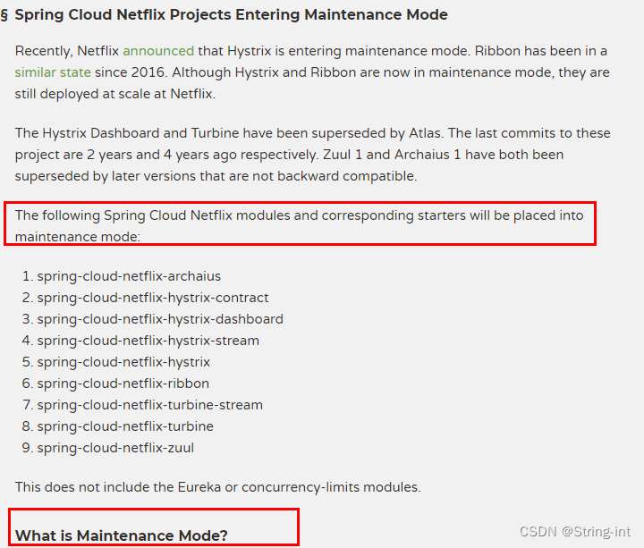Click list item spring-cloud-netflix-hystrix-contract
The height and width of the screenshot is (548, 644).
click(153, 298)
